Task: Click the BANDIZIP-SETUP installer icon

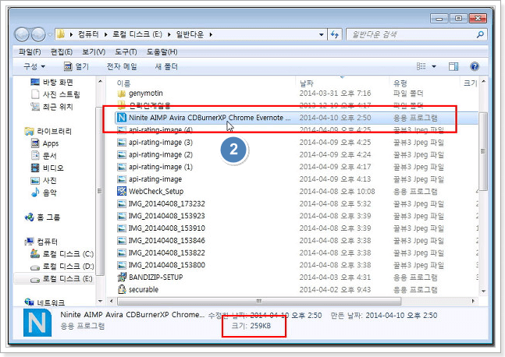Action: coord(122,277)
